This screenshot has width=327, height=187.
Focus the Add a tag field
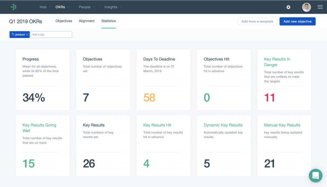[51, 35]
